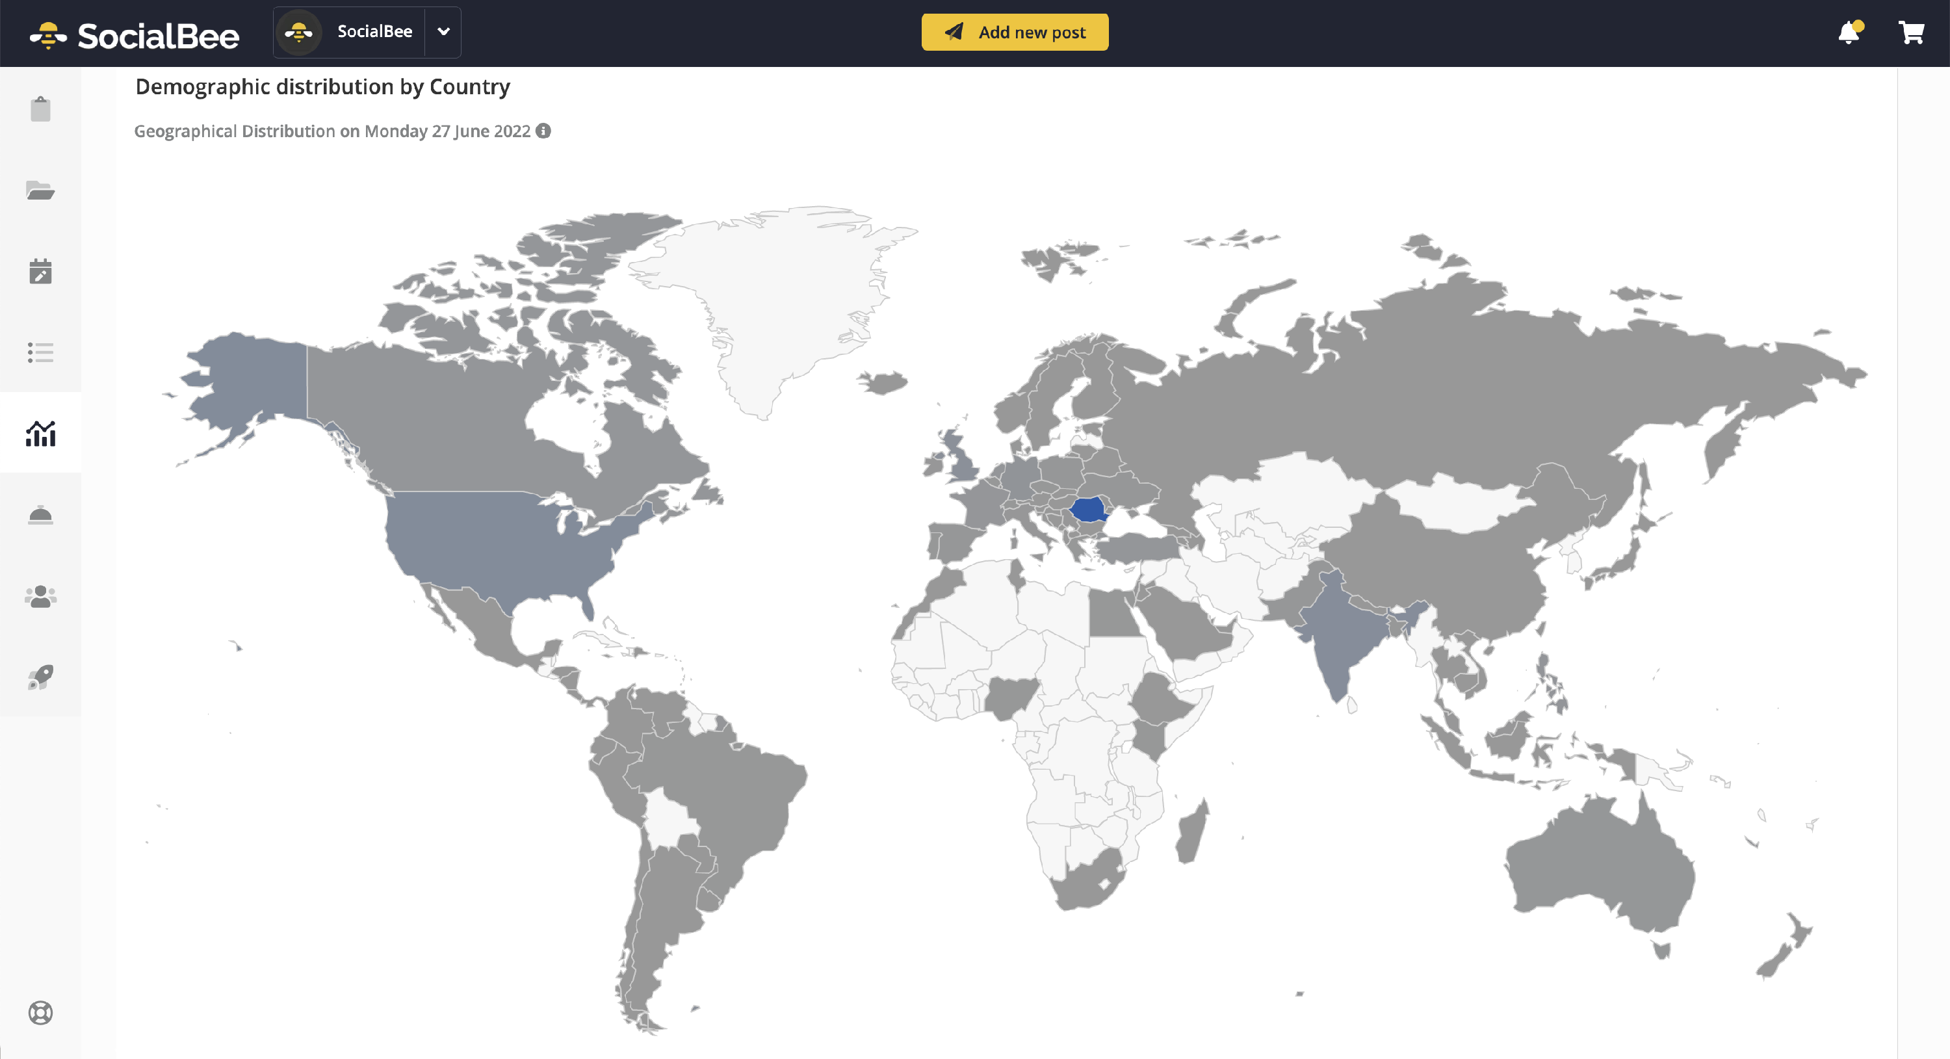The width and height of the screenshot is (1950, 1059).
Task: Open the folder sidebar icon
Action: (40, 190)
